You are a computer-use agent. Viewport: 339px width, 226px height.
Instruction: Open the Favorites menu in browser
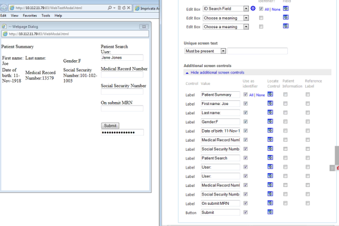(x=30, y=15)
